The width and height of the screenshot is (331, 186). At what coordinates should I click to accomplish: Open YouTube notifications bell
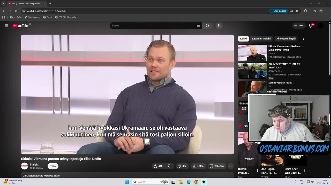tap(311, 26)
